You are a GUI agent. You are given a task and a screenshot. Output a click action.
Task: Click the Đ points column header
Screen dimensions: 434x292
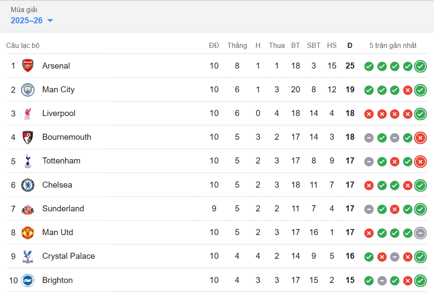point(350,45)
